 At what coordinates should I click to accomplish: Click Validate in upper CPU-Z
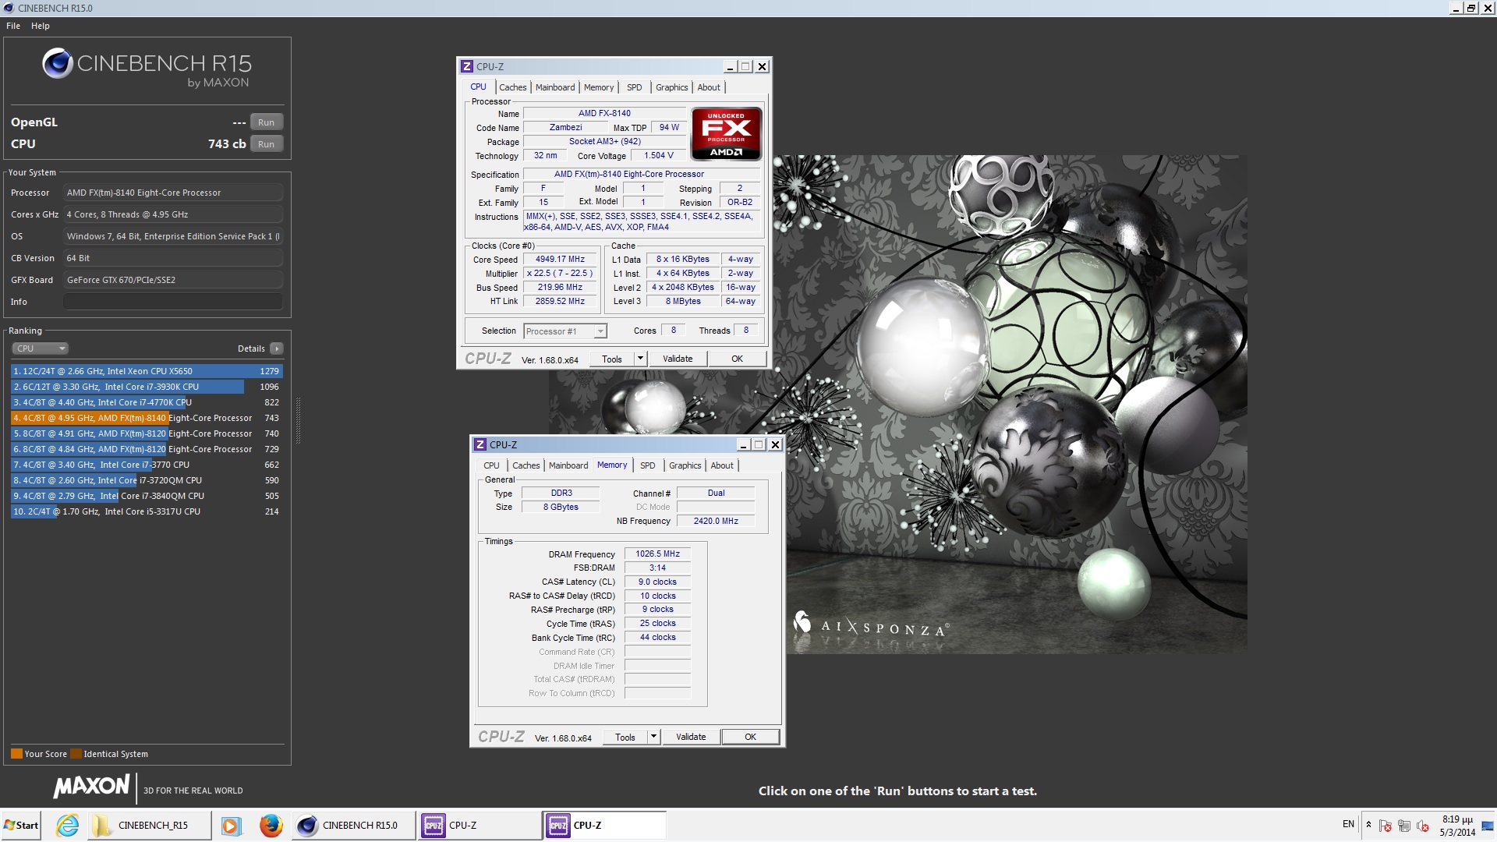coord(678,359)
